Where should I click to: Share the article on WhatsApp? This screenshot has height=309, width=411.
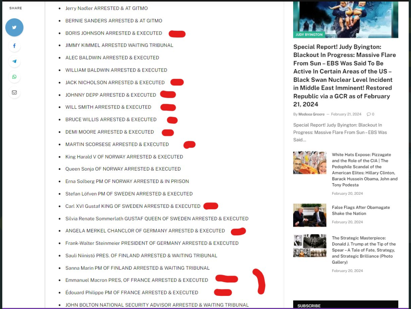point(14,77)
